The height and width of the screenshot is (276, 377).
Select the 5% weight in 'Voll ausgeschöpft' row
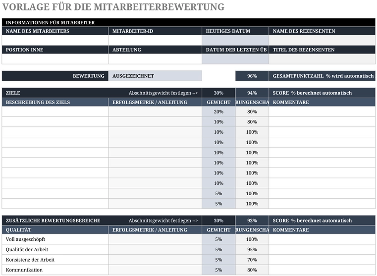point(218,239)
